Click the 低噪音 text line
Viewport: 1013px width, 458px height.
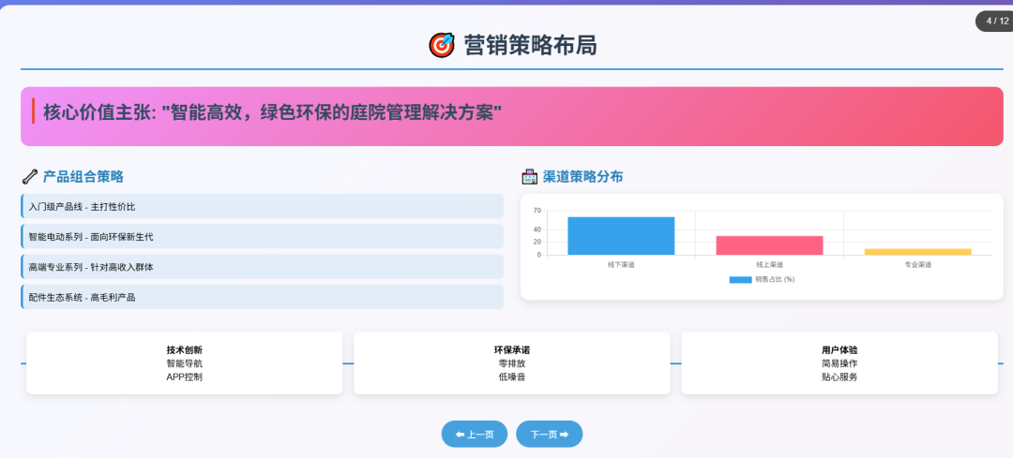tap(512, 377)
